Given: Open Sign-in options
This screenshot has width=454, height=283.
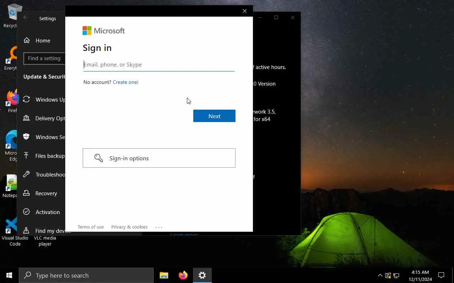Looking at the screenshot, I should click(159, 158).
